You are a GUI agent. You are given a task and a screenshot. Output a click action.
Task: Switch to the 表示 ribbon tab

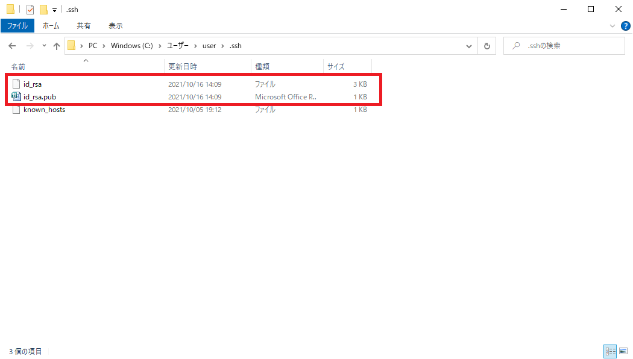pyautogui.click(x=115, y=26)
